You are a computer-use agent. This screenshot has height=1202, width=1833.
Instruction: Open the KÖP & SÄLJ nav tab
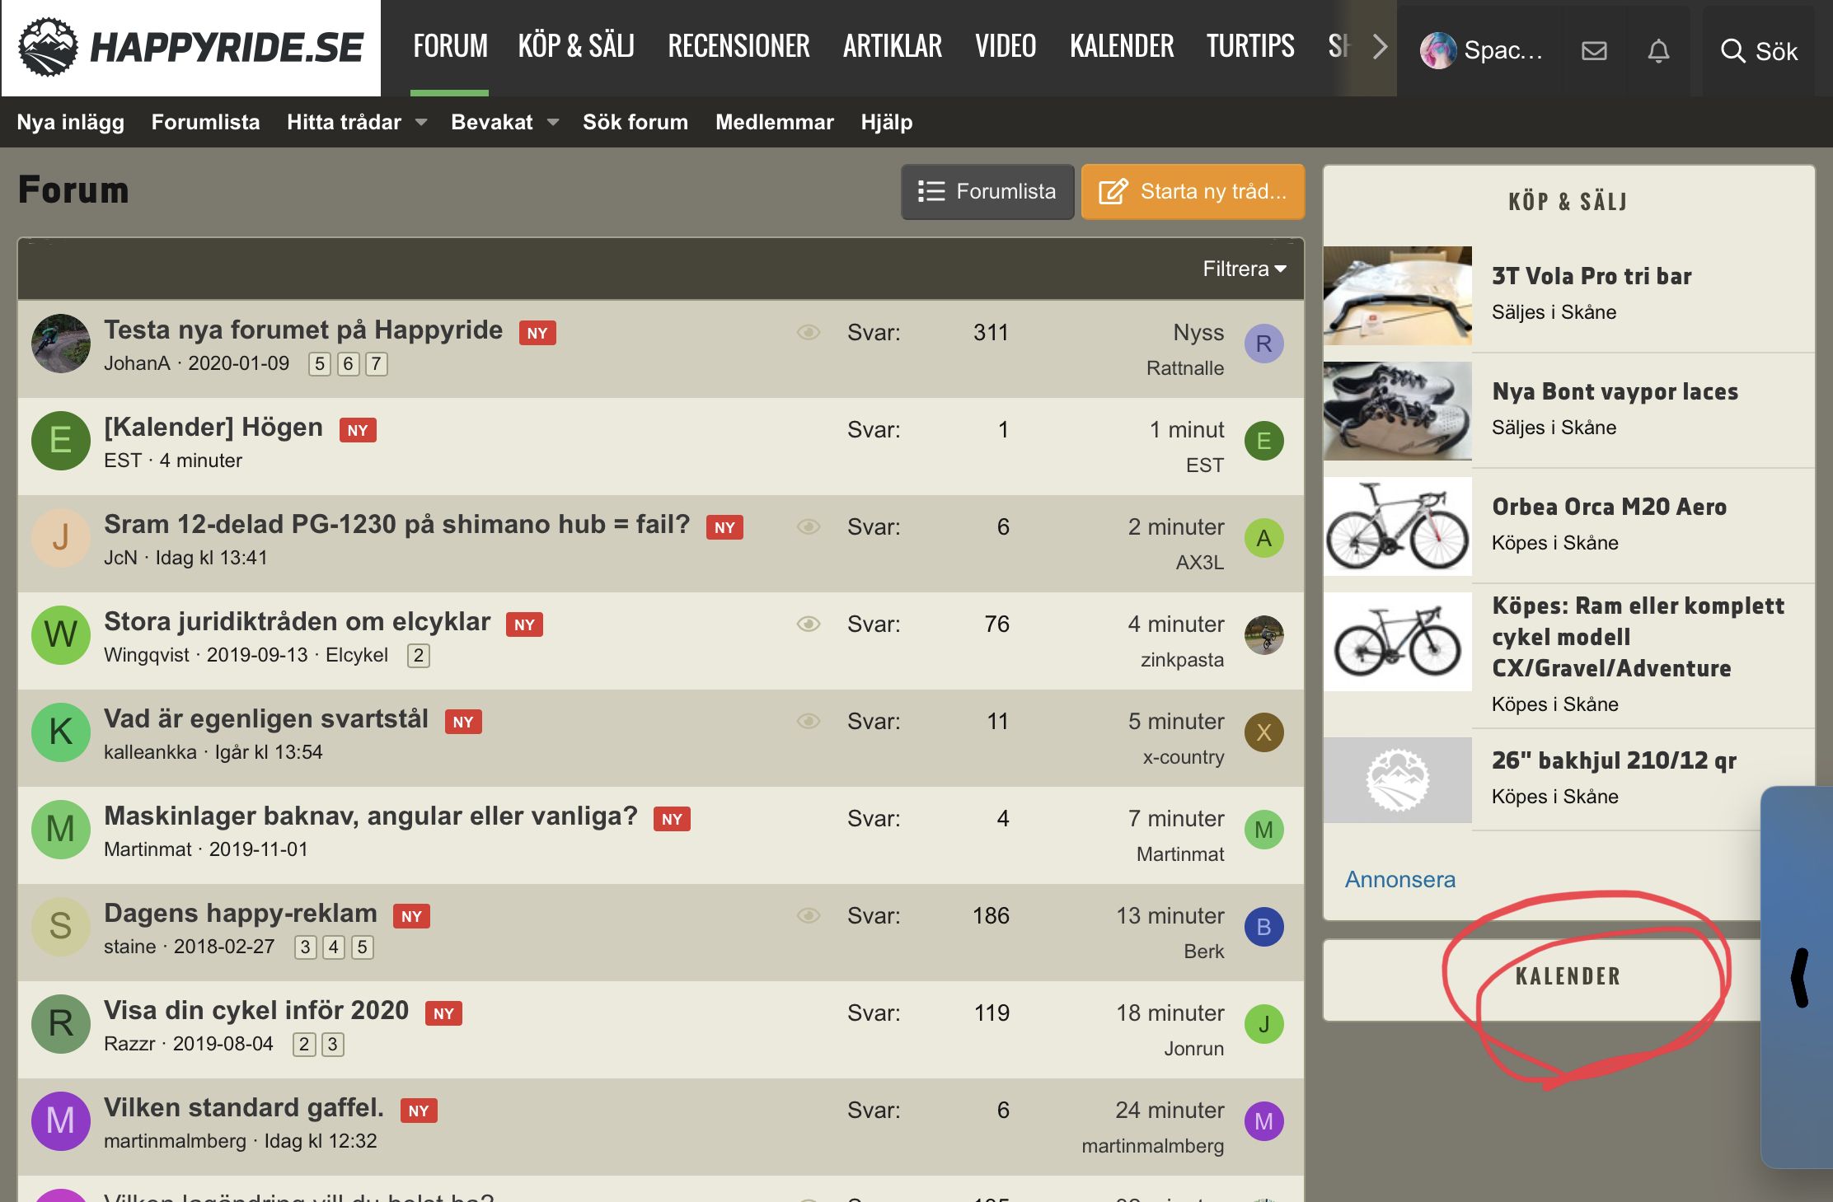[576, 46]
